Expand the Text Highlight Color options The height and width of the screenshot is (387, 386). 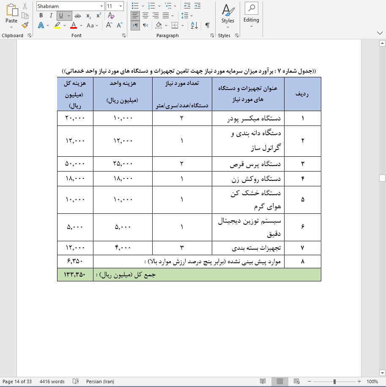(64, 25)
